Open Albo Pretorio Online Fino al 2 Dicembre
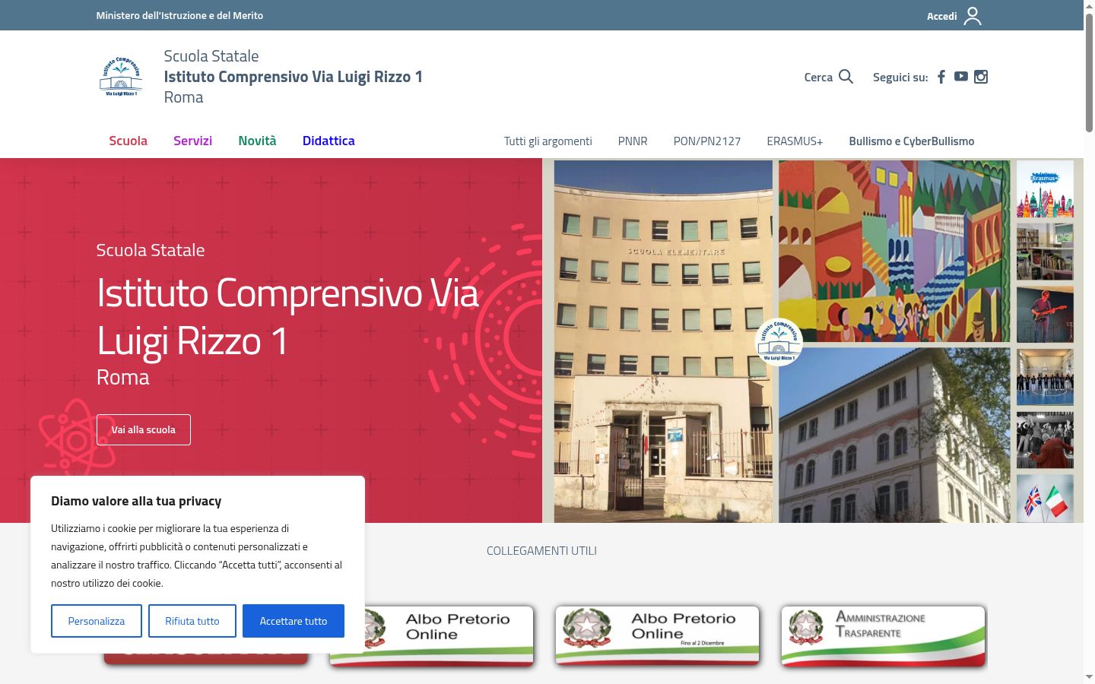 (658, 635)
